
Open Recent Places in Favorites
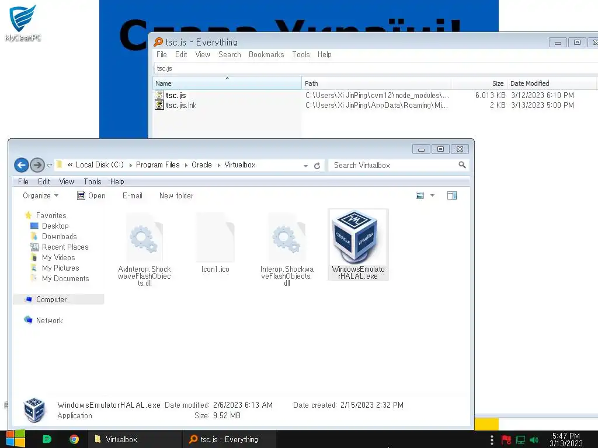pyautogui.click(x=59, y=247)
